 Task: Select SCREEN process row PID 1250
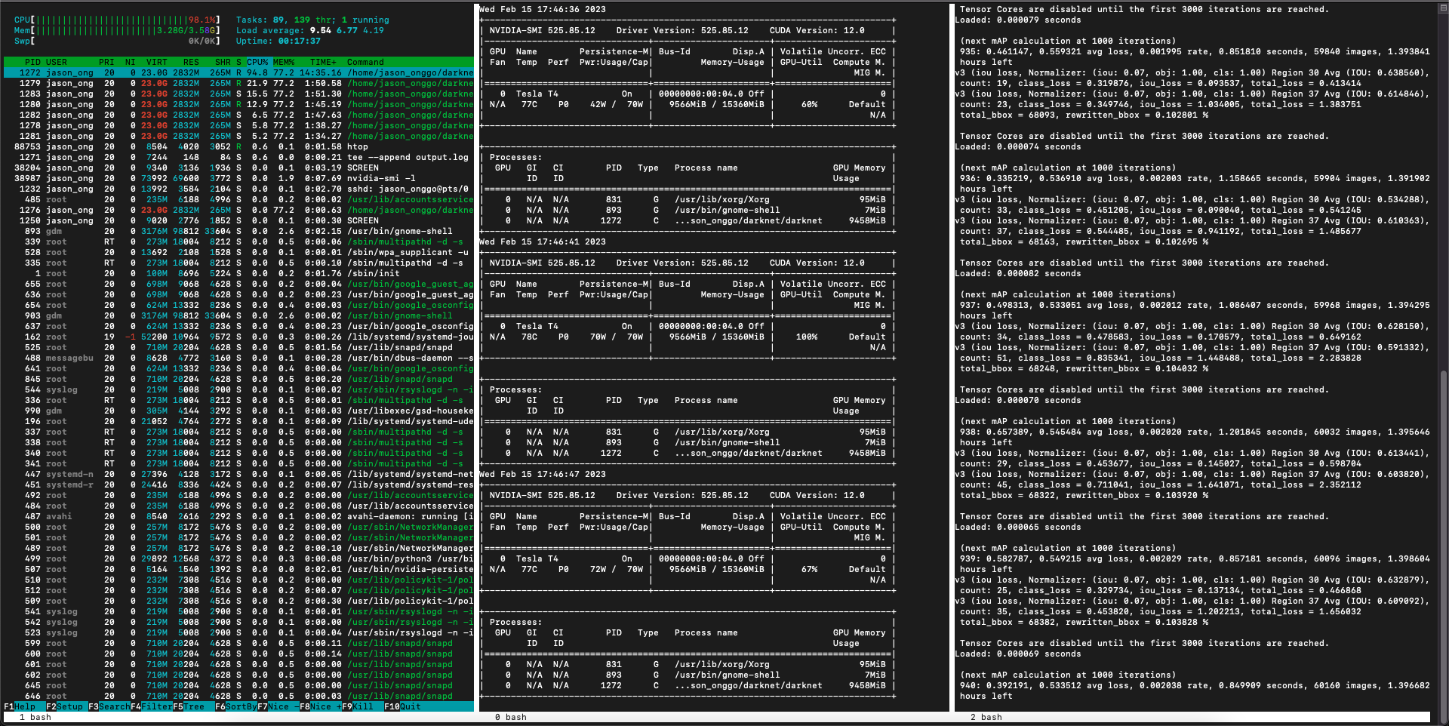238,220
